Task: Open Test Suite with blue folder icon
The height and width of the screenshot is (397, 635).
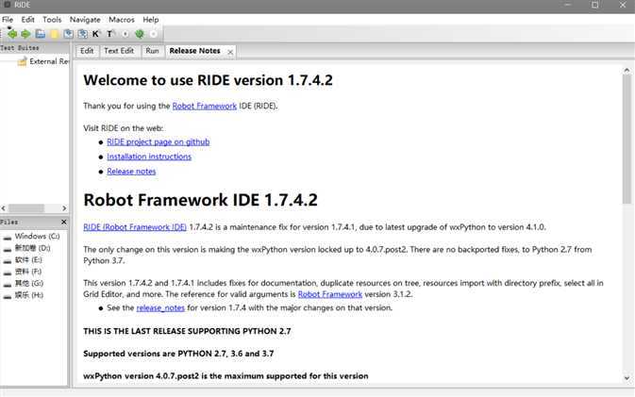Action: pos(40,34)
